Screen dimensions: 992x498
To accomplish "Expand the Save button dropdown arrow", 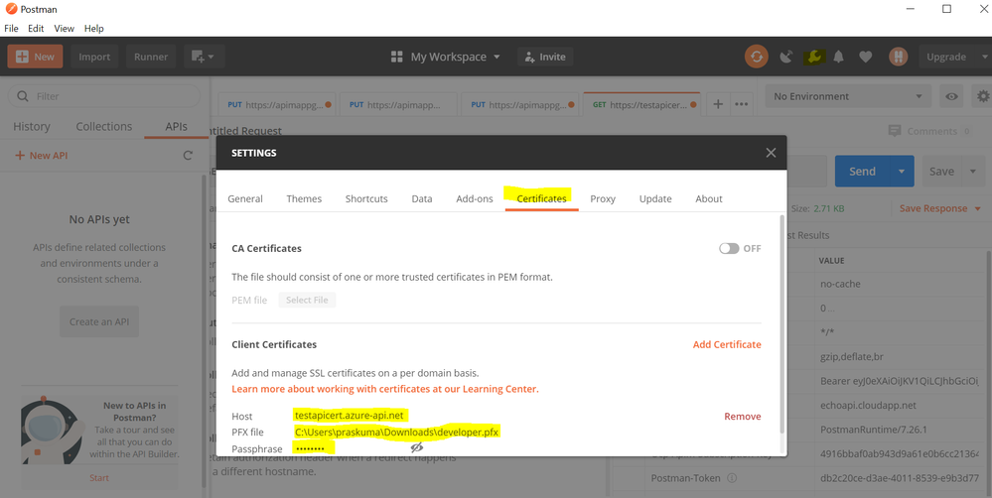I will coord(973,172).
